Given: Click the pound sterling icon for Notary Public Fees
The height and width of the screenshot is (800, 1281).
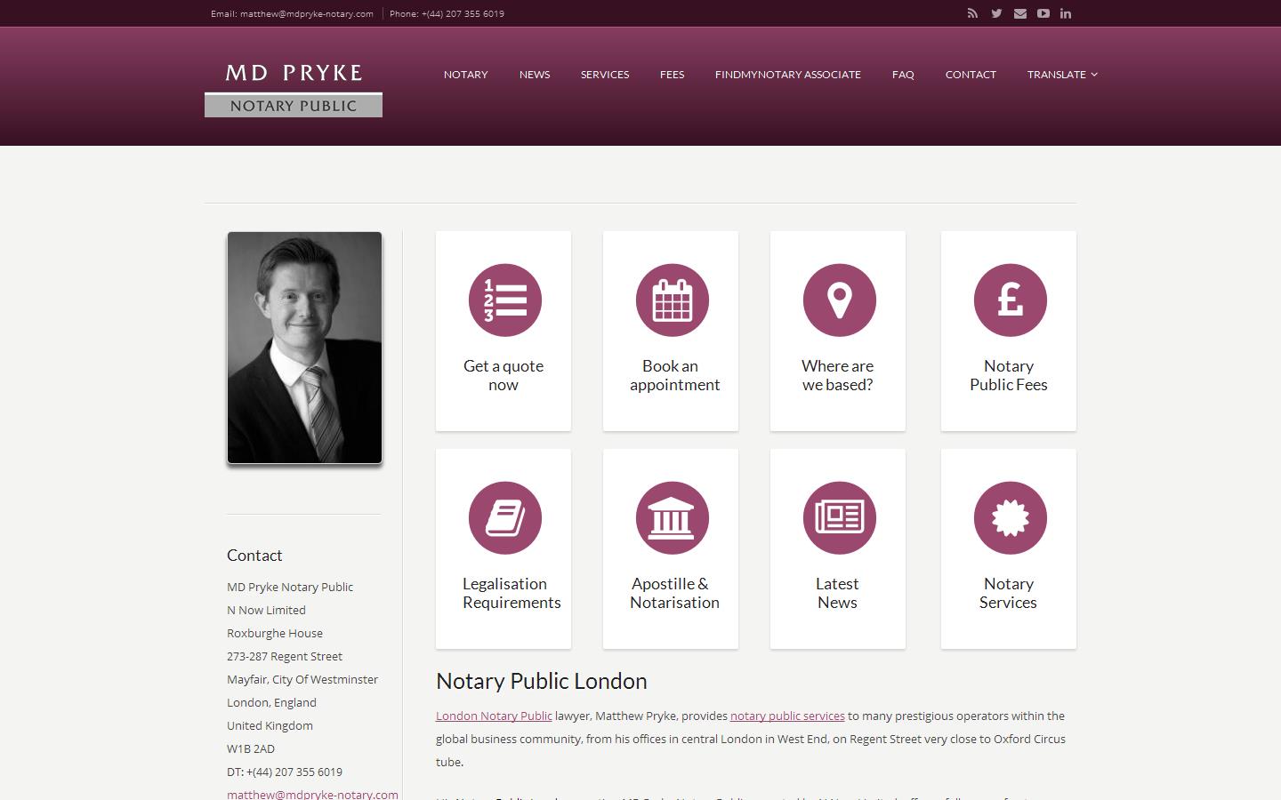Looking at the screenshot, I should coord(1009,300).
